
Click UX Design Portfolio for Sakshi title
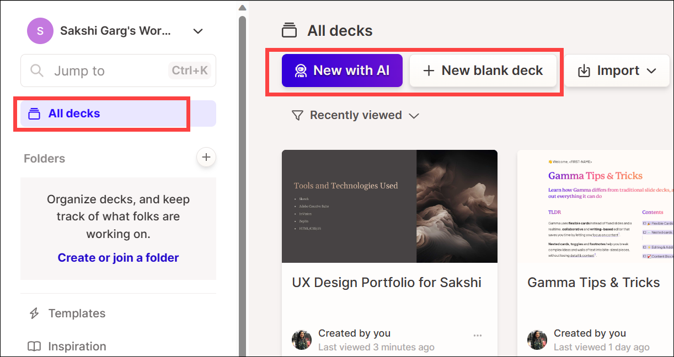point(387,283)
